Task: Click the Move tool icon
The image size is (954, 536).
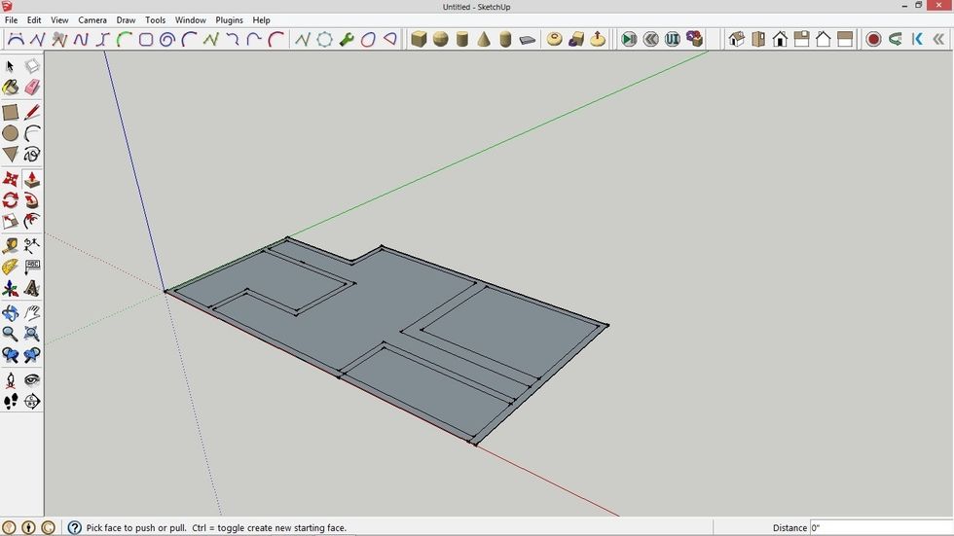Action: [x=11, y=180]
